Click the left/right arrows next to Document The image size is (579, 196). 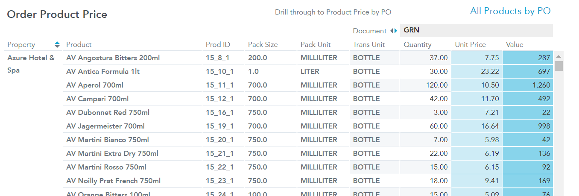394,31
